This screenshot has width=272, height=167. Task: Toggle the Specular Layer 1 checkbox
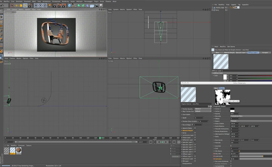click(195, 142)
